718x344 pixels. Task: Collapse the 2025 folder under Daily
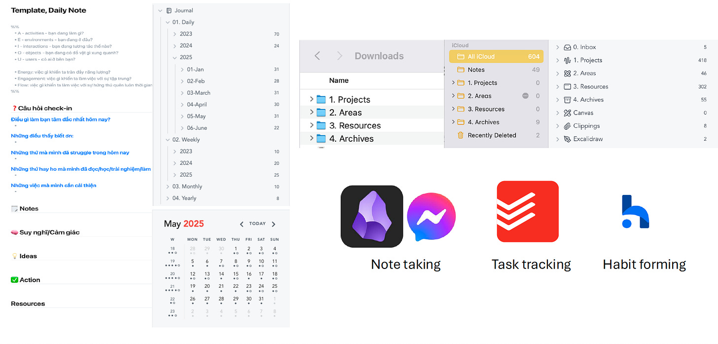[x=175, y=57]
